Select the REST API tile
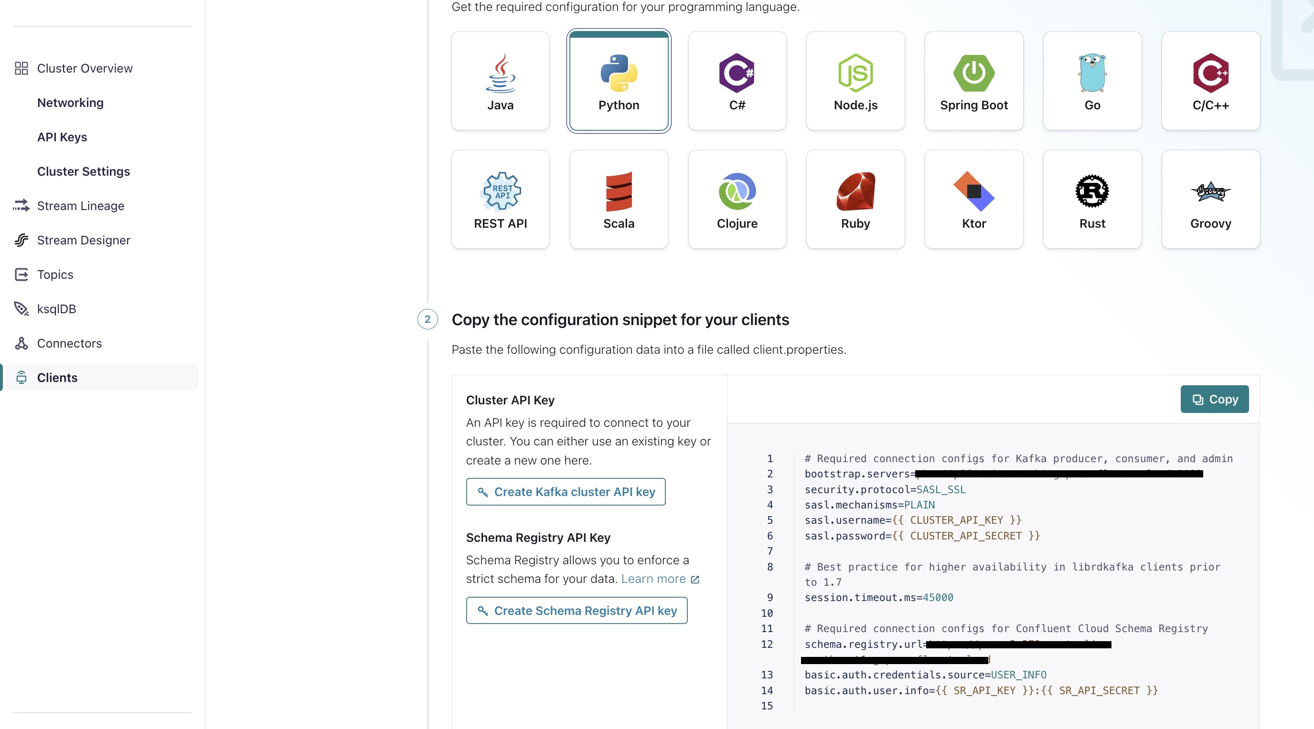The width and height of the screenshot is (1314, 729). point(500,200)
